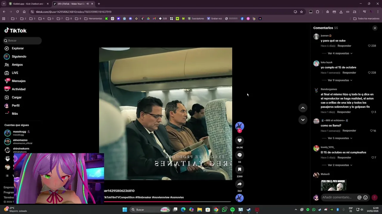Reply to lovely_1015_'s comment
Screen dimensions: 382x214
(344, 158)
